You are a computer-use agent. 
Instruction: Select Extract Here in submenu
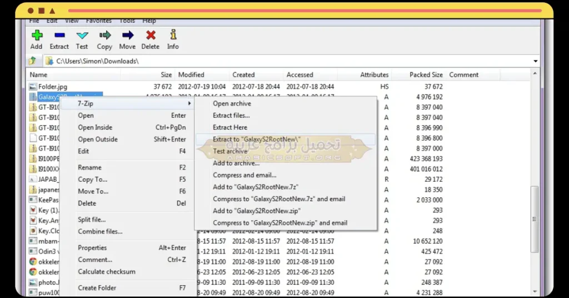point(286,127)
